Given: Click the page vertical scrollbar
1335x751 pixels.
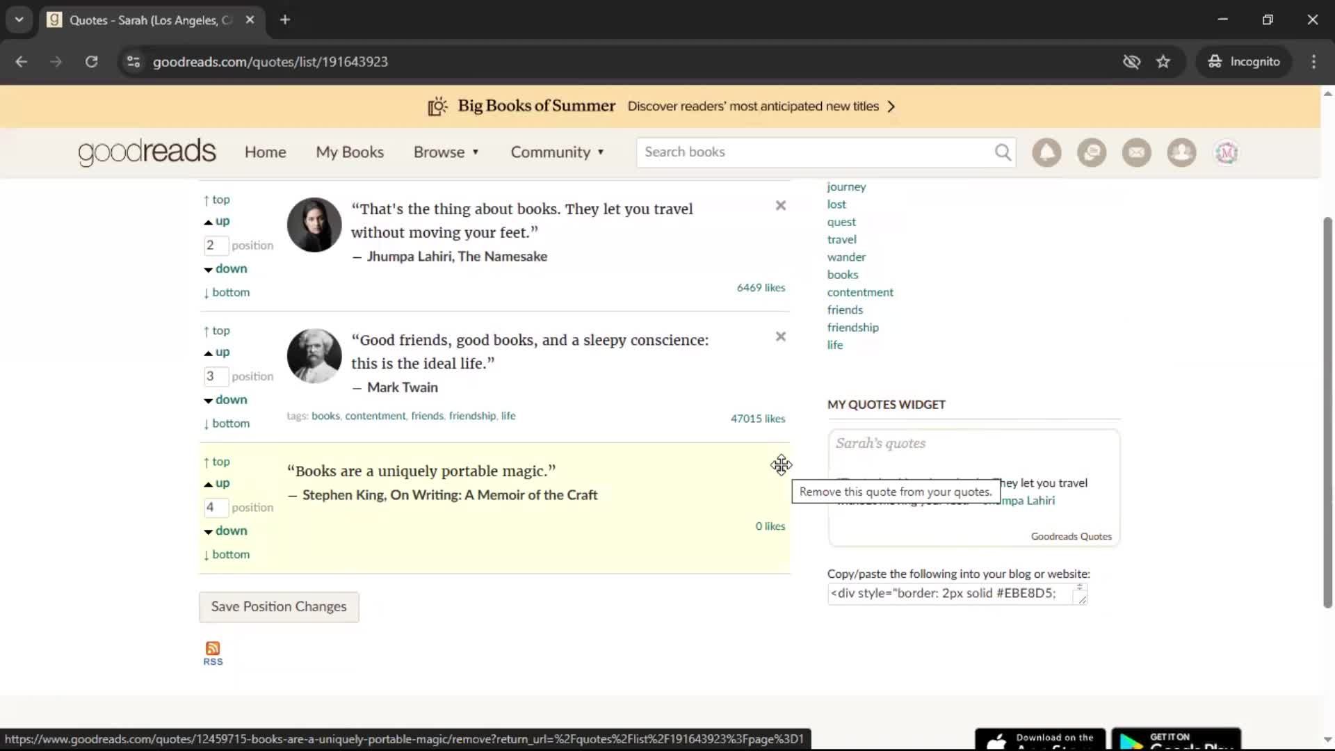Looking at the screenshot, I should tap(1327, 412).
